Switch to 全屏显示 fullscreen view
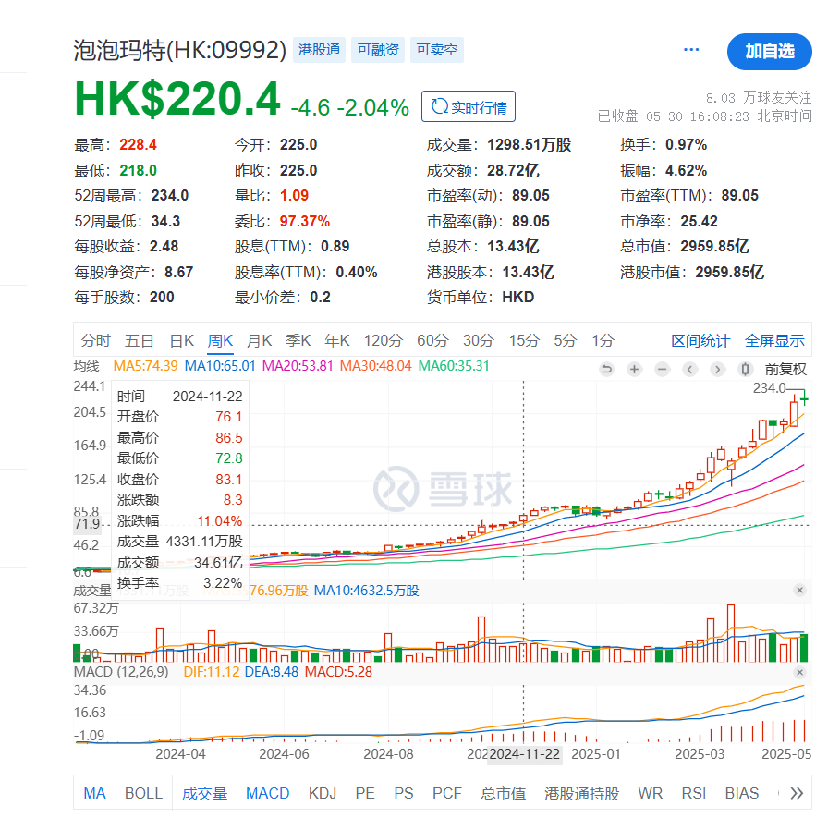Screen dimensions: 828x818 (774, 341)
